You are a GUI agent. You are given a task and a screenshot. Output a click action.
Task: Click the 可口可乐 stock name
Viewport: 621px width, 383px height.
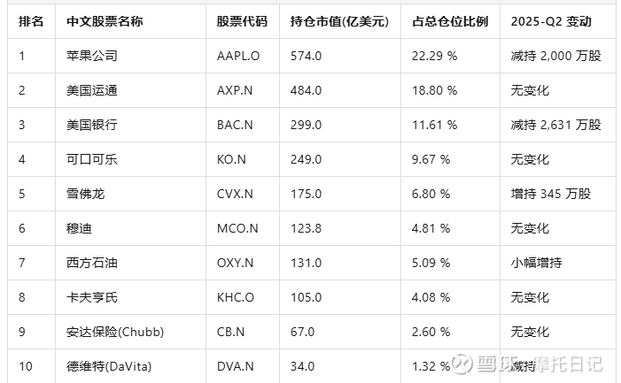tap(92, 159)
